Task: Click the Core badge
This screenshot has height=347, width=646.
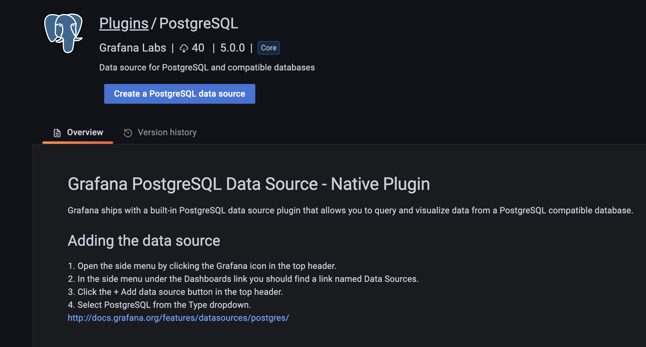Action: (x=269, y=48)
